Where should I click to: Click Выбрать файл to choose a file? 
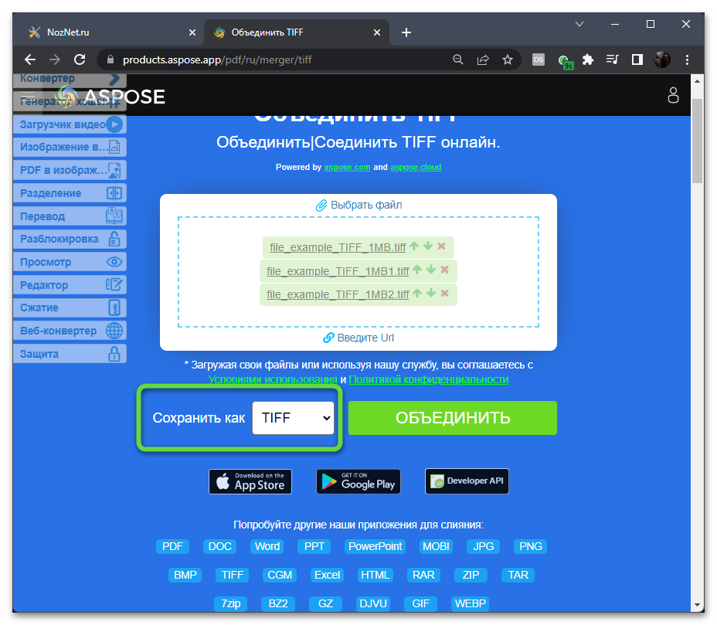(359, 205)
